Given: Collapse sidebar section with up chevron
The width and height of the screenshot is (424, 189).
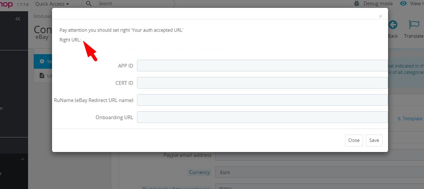Looking at the screenshot, I should (x=22, y=160).
